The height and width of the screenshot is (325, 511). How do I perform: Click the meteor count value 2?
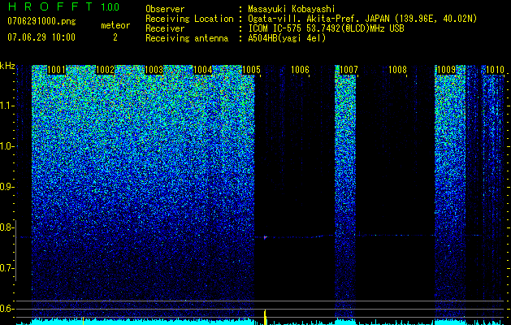(115, 37)
